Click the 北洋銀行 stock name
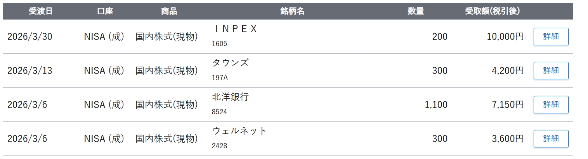The image size is (588, 159). click(x=230, y=97)
